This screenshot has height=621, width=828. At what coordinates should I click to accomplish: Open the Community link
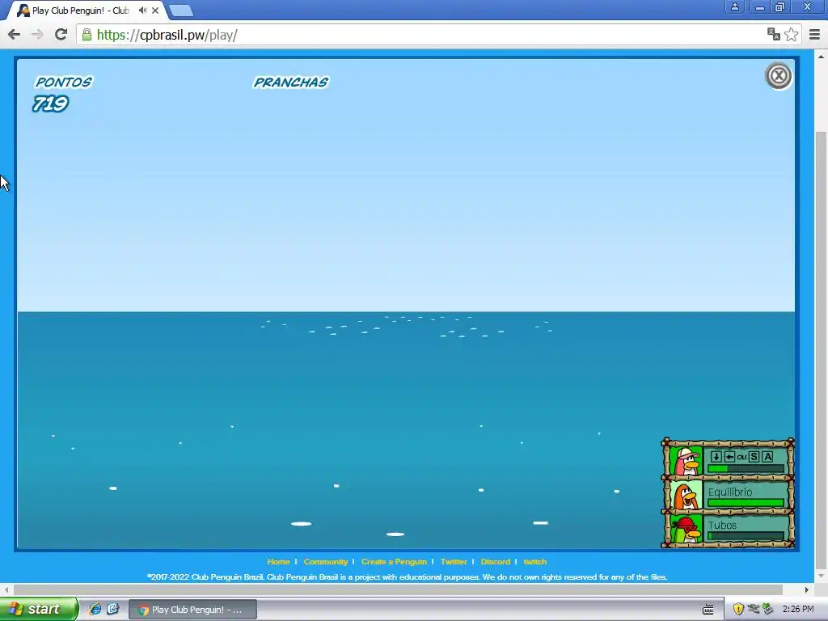click(325, 561)
